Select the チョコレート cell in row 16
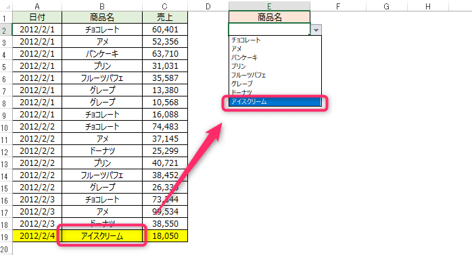The image size is (472, 255). click(x=102, y=200)
